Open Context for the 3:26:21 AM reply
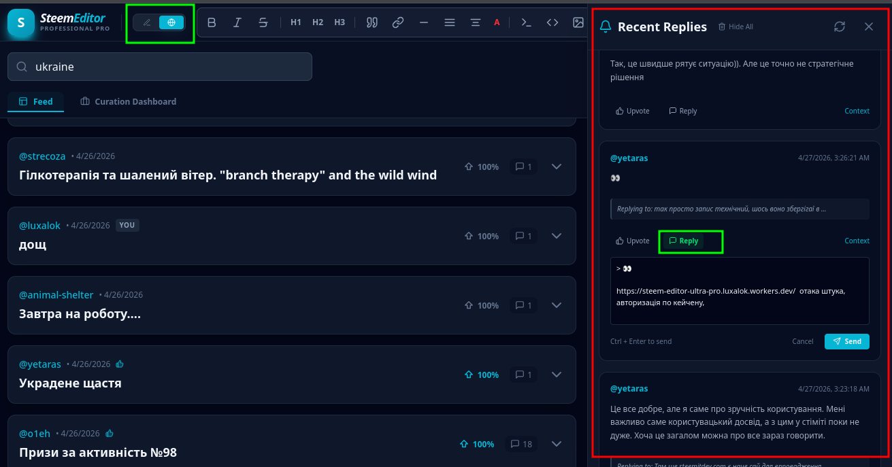This screenshot has width=892, height=467. pos(857,241)
